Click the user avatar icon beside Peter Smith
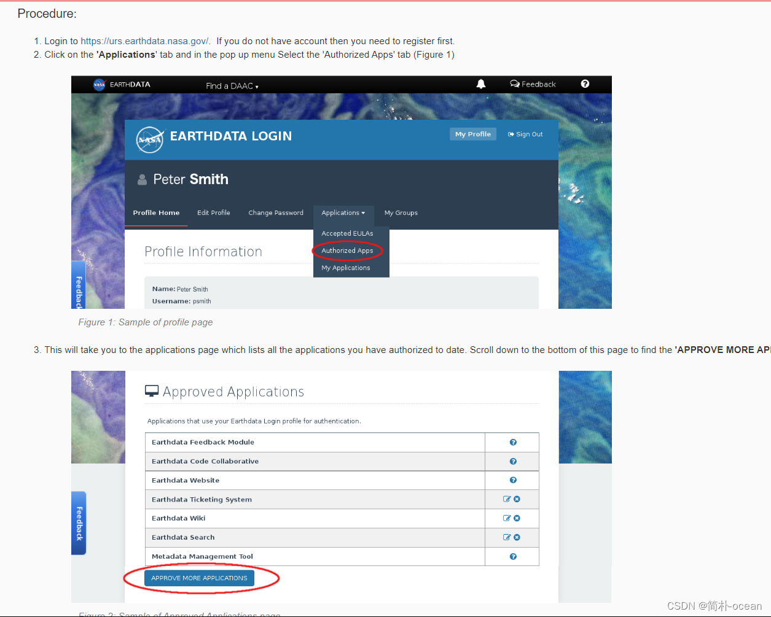The height and width of the screenshot is (617, 771). click(x=142, y=179)
